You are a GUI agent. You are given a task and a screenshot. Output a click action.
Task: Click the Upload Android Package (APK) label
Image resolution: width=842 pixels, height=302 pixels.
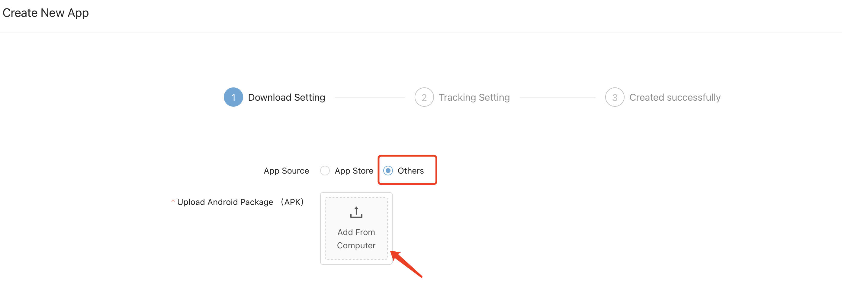pos(240,202)
